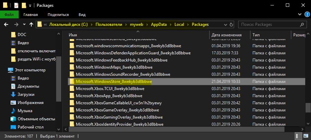Click Локальный диск (C:) in breadcrumb
Image resolution: width=311 pixels, height=140 pixels.
coord(68,24)
